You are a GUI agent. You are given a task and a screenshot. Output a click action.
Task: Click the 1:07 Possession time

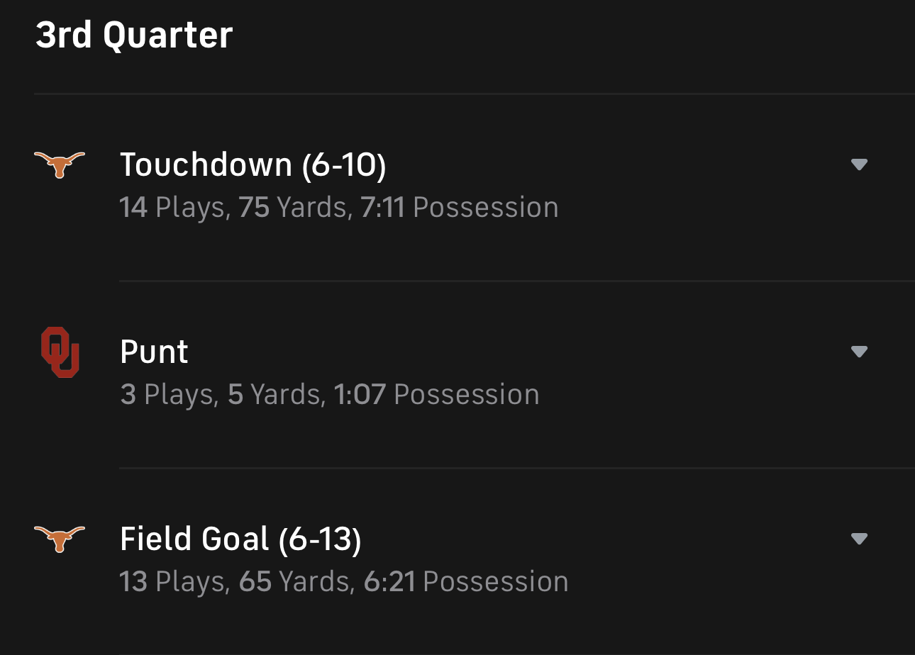pyautogui.click(x=436, y=395)
